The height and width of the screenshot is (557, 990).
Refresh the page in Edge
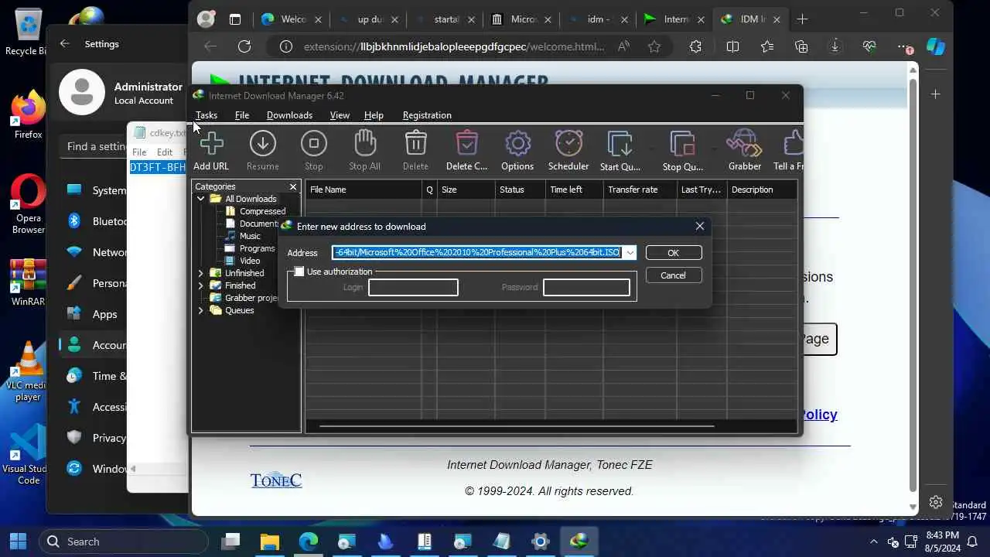(x=244, y=46)
